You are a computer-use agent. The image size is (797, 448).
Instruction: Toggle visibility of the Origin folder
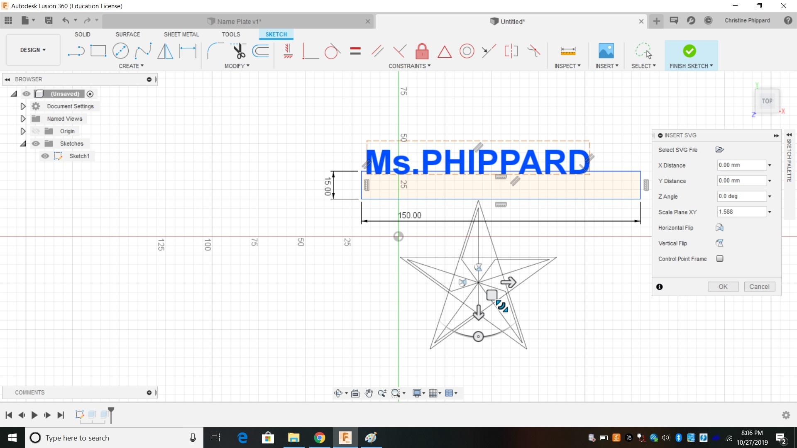tap(36, 131)
